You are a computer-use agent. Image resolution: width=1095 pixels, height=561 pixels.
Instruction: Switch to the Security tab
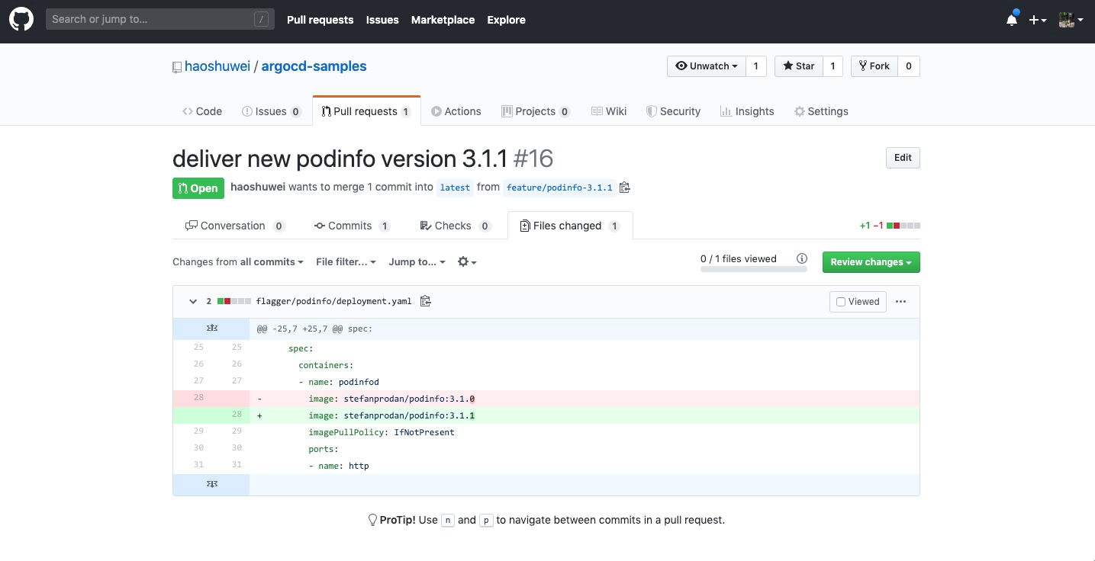click(673, 111)
